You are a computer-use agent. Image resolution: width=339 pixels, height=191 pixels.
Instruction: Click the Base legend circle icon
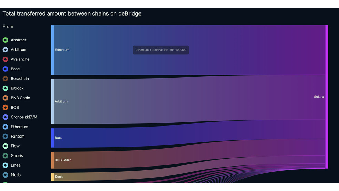(x=6, y=69)
